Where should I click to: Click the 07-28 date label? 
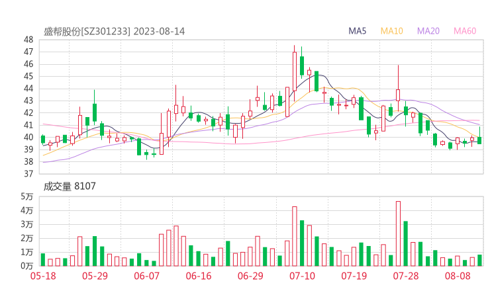point(406,276)
